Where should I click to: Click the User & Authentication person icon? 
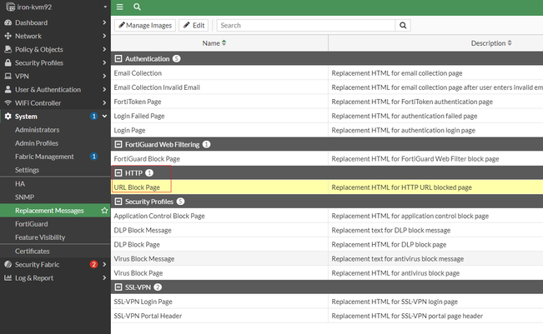point(8,90)
